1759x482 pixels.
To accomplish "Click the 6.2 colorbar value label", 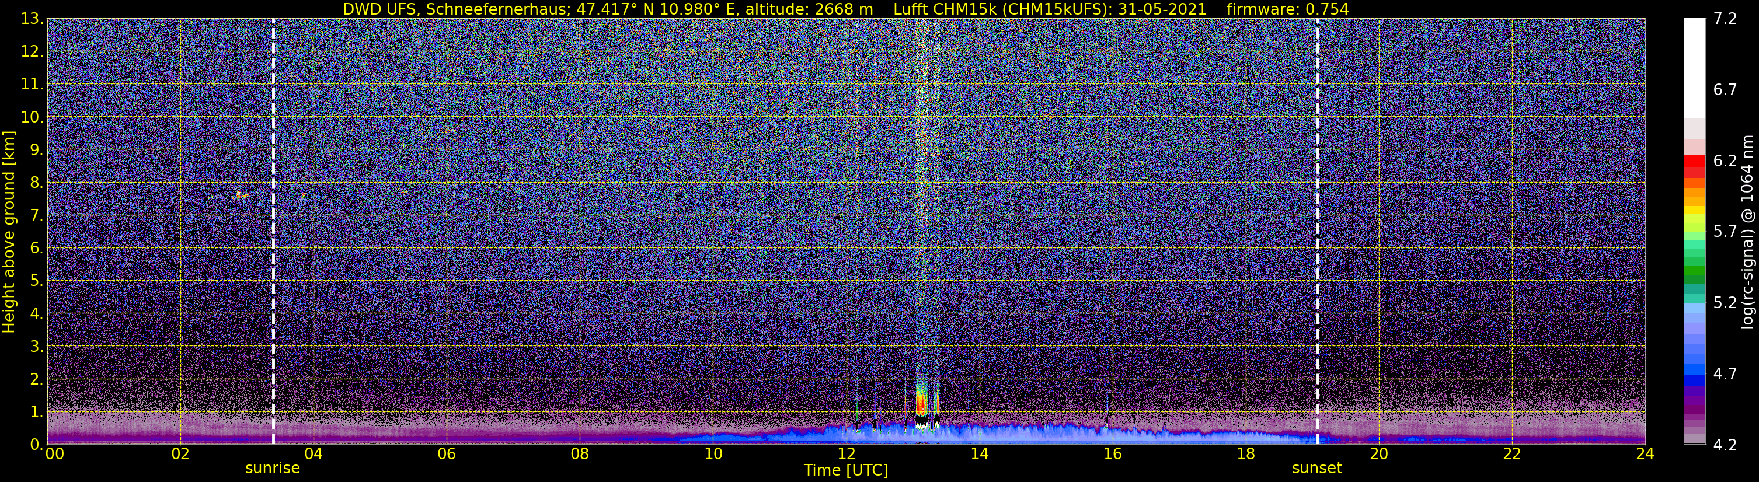I will click(x=1725, y=161).
